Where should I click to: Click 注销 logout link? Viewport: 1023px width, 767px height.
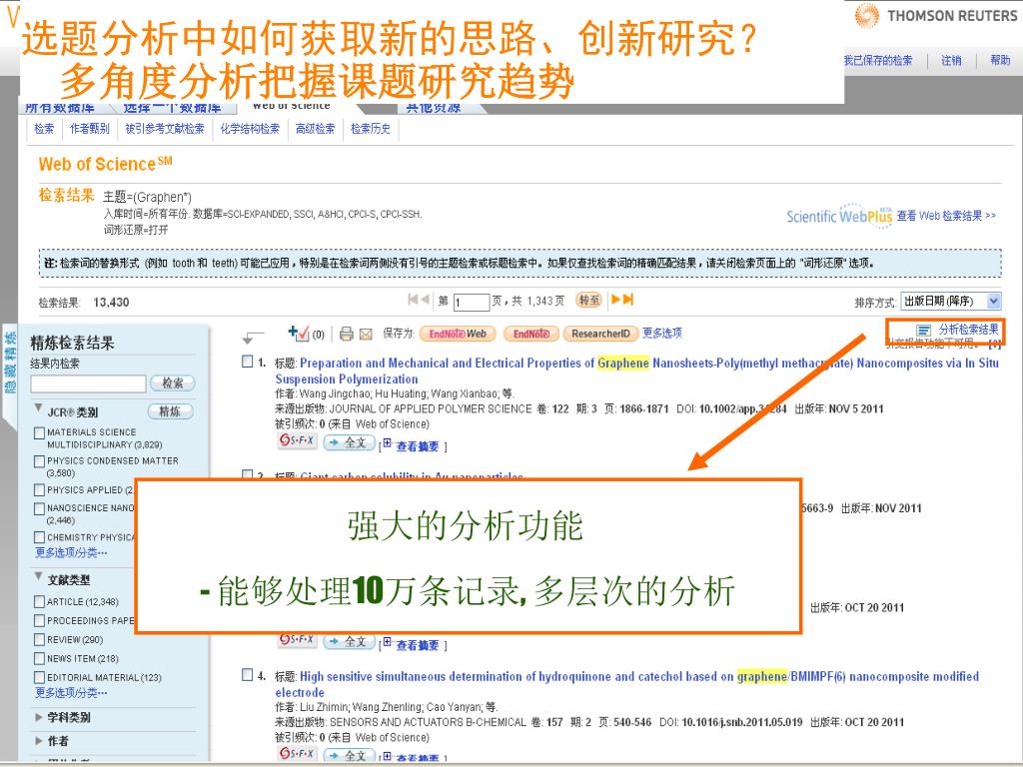click(x=951, y=61)
